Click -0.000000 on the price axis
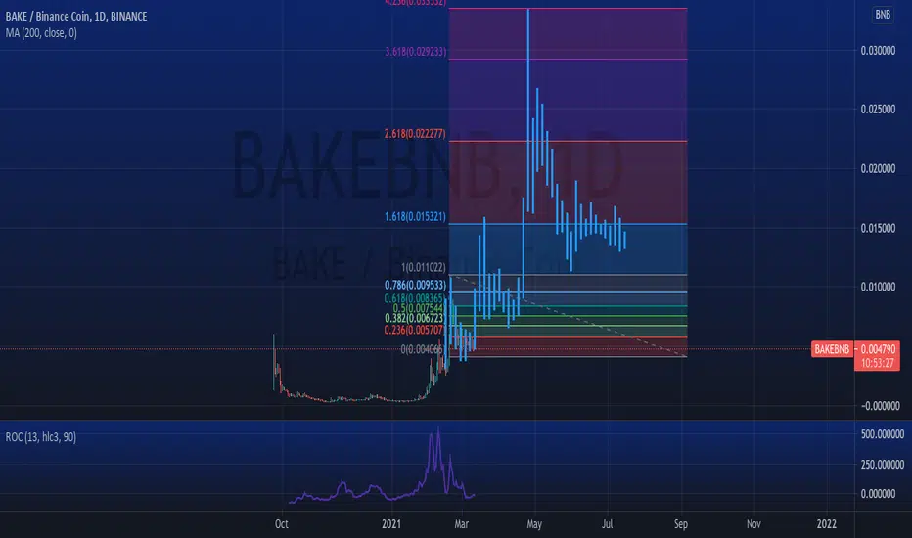The image size is (912, 538). tap(880, 406)
